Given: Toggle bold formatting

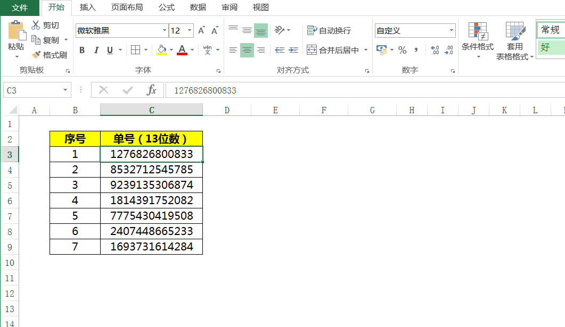Looking at the screenshot, I should pyautogui.click(x=82, y=50).
